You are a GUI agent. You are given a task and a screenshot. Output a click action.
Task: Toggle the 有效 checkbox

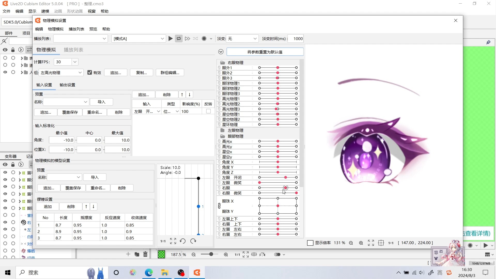click(90, 73)
